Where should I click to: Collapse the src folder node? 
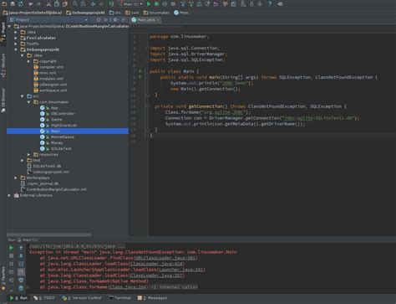[x=23, y=96]
